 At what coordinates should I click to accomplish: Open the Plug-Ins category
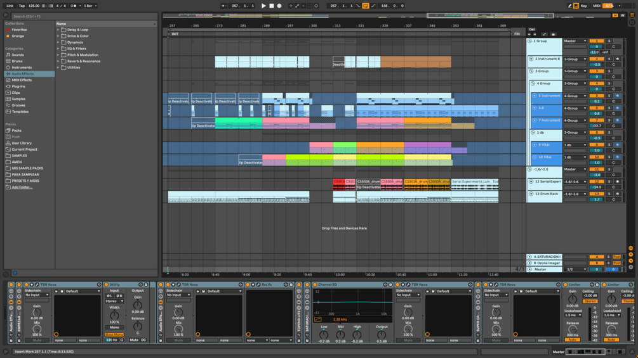(x=18, y=86)
